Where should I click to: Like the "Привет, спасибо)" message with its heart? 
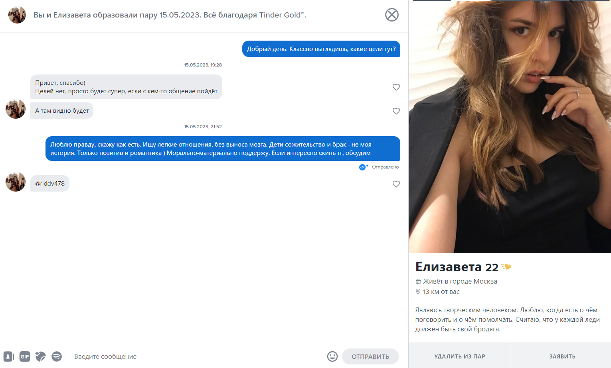pos(396,87)
